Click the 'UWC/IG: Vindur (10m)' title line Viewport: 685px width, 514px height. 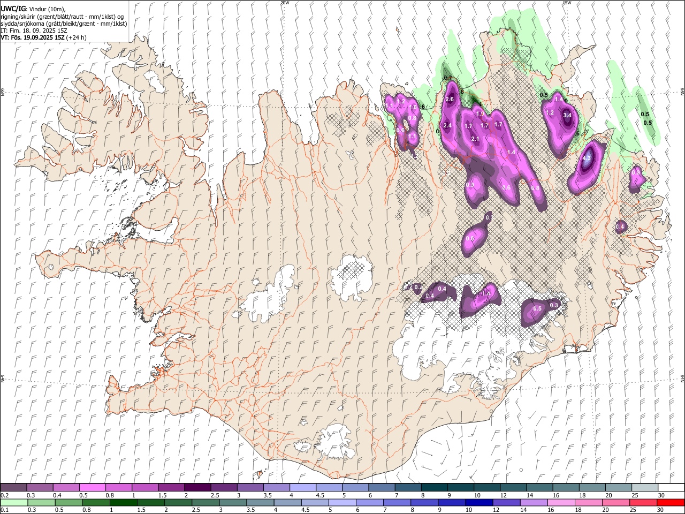coord(33,9)
